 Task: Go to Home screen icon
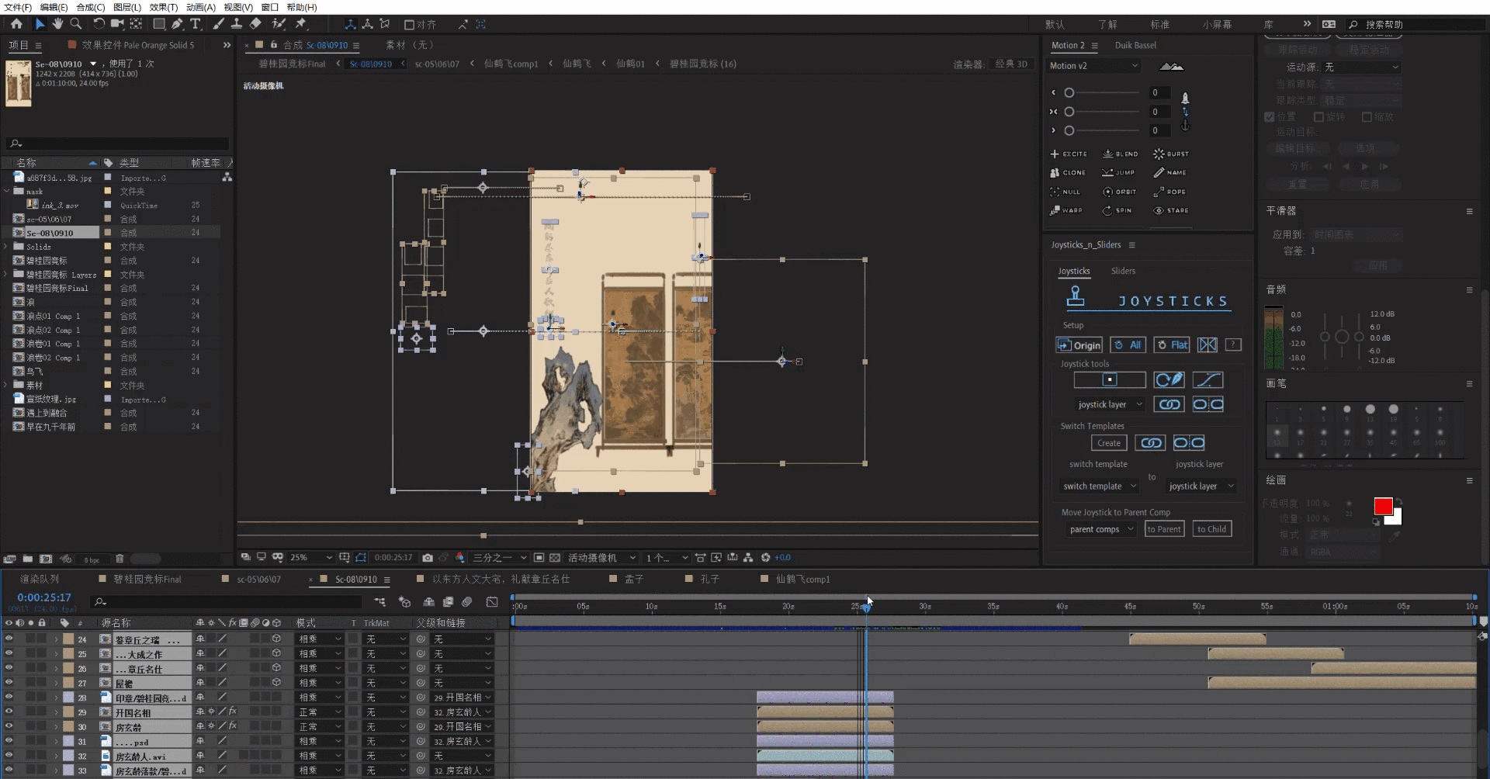pos(16,24)
